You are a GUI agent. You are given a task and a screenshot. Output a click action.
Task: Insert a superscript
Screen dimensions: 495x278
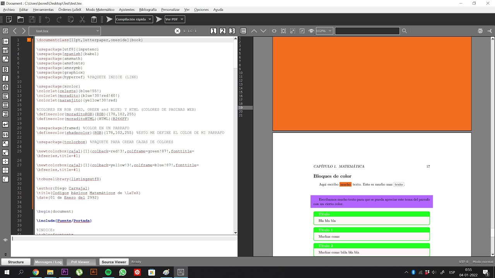[x=5, y=153]
